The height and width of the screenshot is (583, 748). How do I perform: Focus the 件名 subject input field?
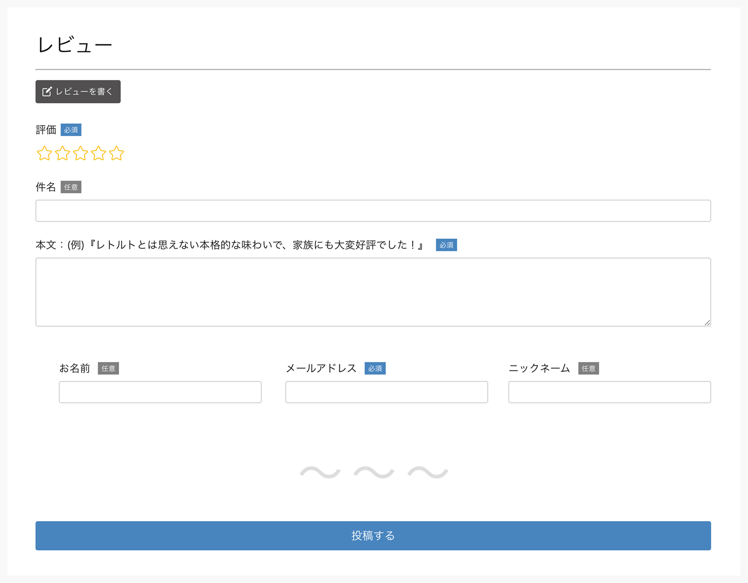coord(373,211)
